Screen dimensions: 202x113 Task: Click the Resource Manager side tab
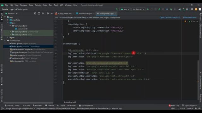(x=2, y=32)
